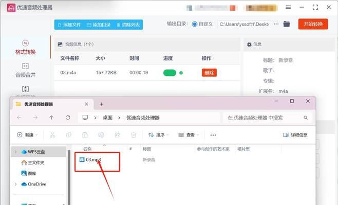
Task: Open the output folder icon
Action: [x=287, y=24]
